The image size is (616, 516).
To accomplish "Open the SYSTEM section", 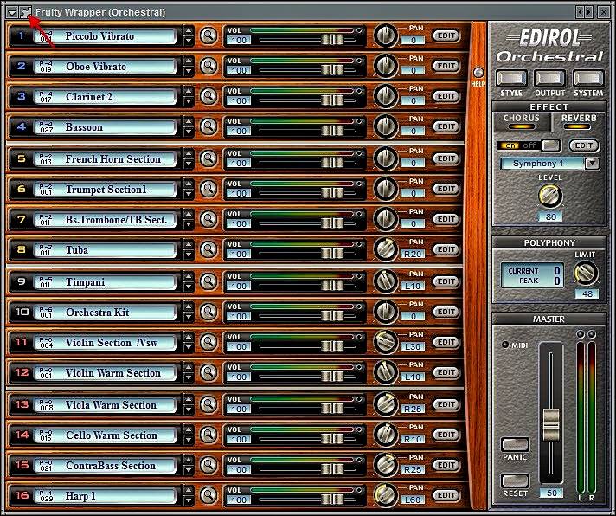I will tap(587, 79).
